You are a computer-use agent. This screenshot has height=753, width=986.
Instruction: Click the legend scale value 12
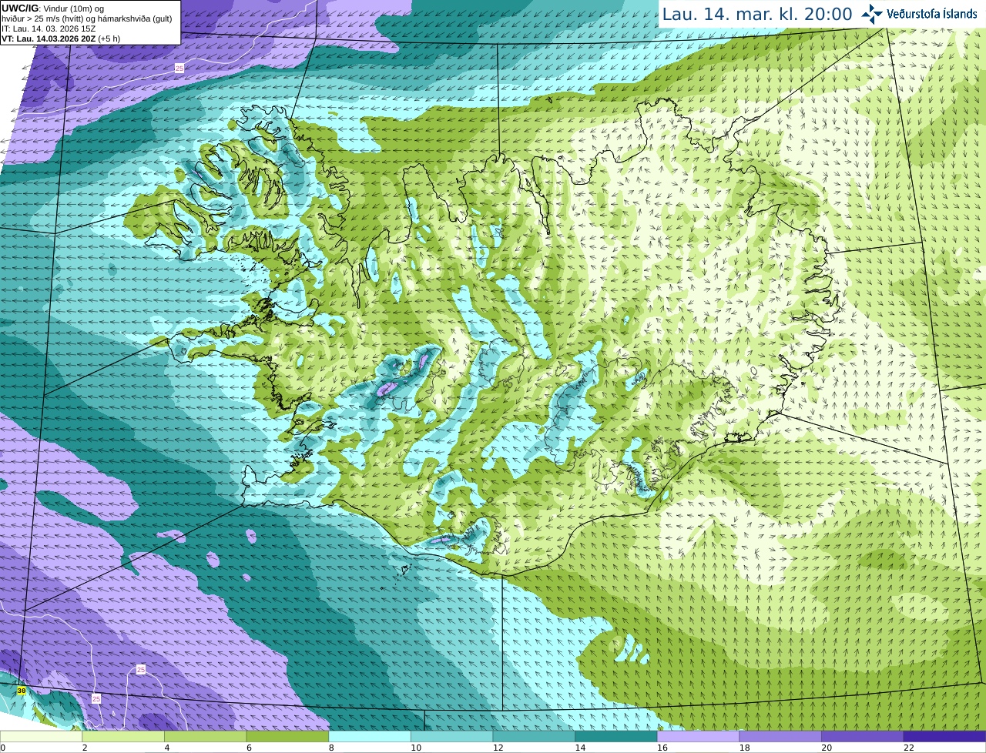tap(498, 748)
